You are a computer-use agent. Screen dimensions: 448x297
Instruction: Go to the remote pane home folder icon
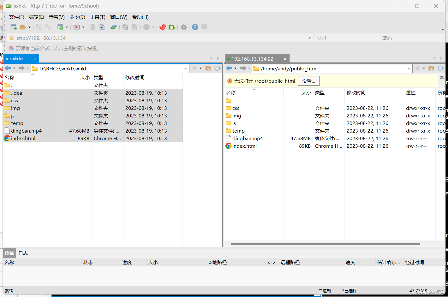click(431, 68)
